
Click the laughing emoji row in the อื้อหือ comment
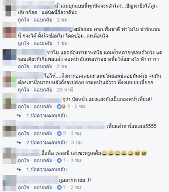click(x=124, y=153)
